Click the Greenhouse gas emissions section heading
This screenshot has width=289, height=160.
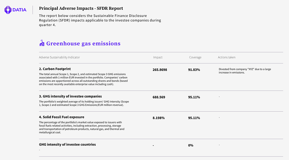[83, 44]
